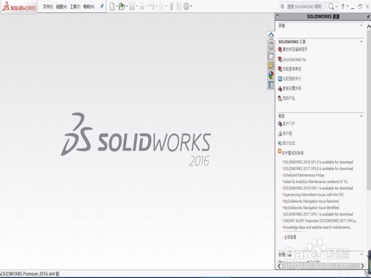Image resolution: width=371 pixels, height=278 pixels.
Task: Open 属性标签编制程序 tool
Action: [293, 50]
